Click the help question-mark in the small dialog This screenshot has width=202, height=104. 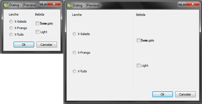coord(43,4)
